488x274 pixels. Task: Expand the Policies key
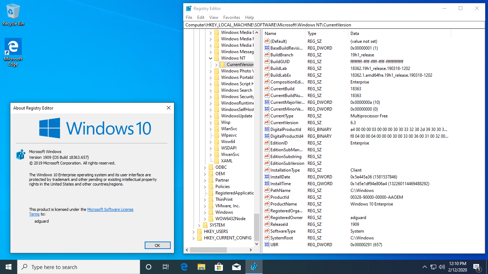205,187
